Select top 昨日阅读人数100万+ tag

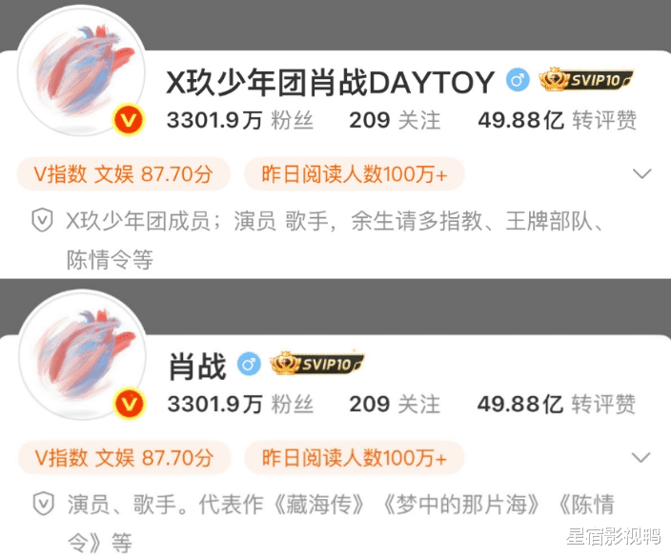coord(355,174)
